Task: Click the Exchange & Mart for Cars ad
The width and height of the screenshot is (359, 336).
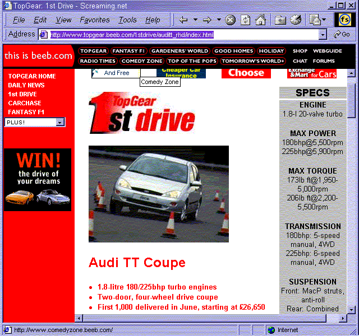Action: 312,73
